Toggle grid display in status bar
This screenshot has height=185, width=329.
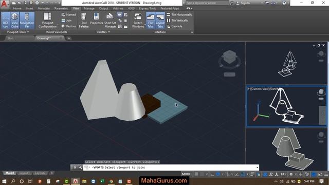[x=196, y=174]
